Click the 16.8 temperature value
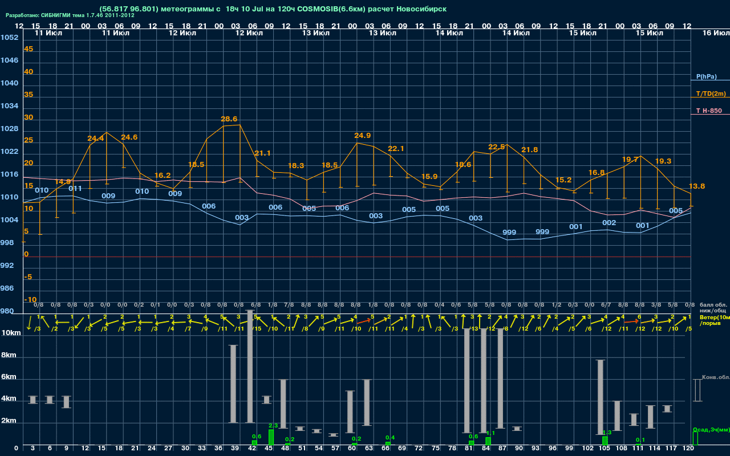The image size is (730, 456). [x=597, y=173]
